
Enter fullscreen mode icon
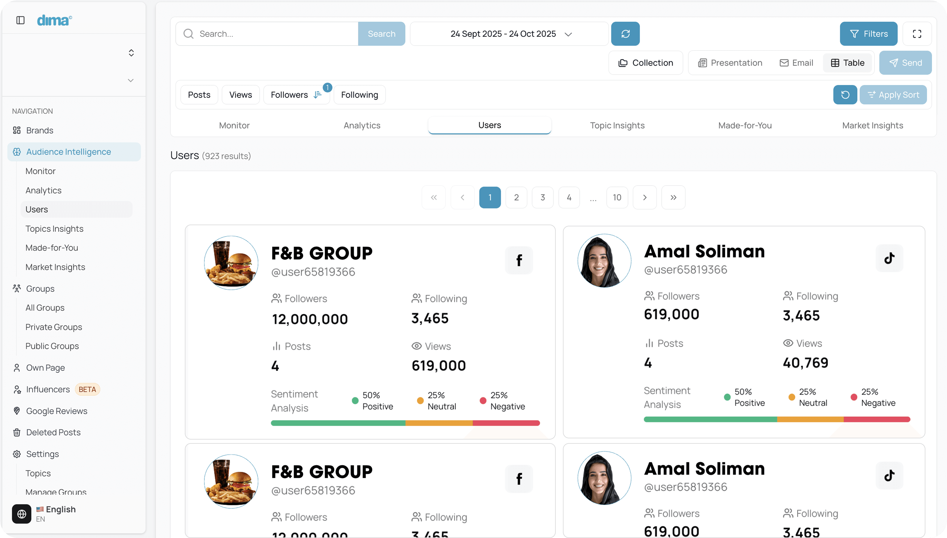click(917, 34)
